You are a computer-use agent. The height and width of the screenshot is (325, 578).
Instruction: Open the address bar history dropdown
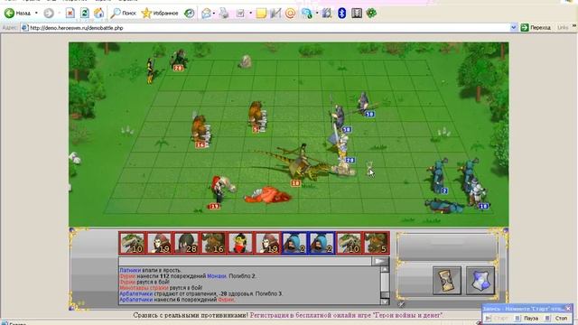coord(514,28)
